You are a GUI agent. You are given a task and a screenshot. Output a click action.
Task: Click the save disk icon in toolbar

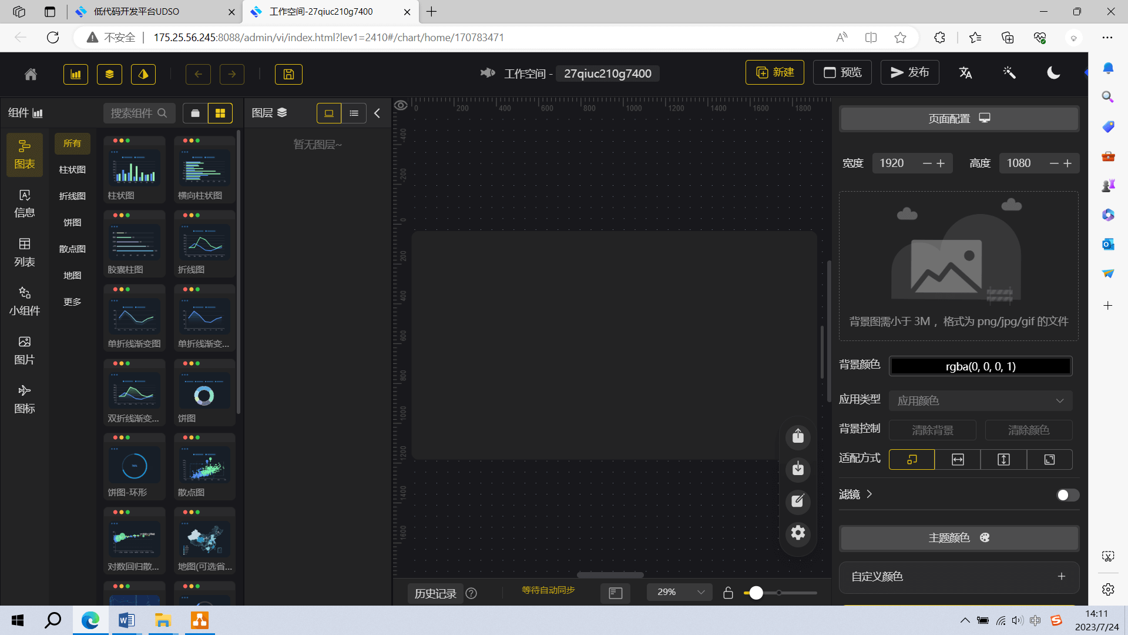288,74
